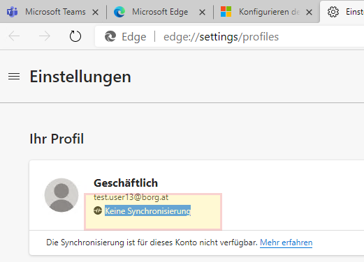The width and height of the screenshot is (364, 262).
Task: Click the Ihr Profil heading
Action: (57, 139)
